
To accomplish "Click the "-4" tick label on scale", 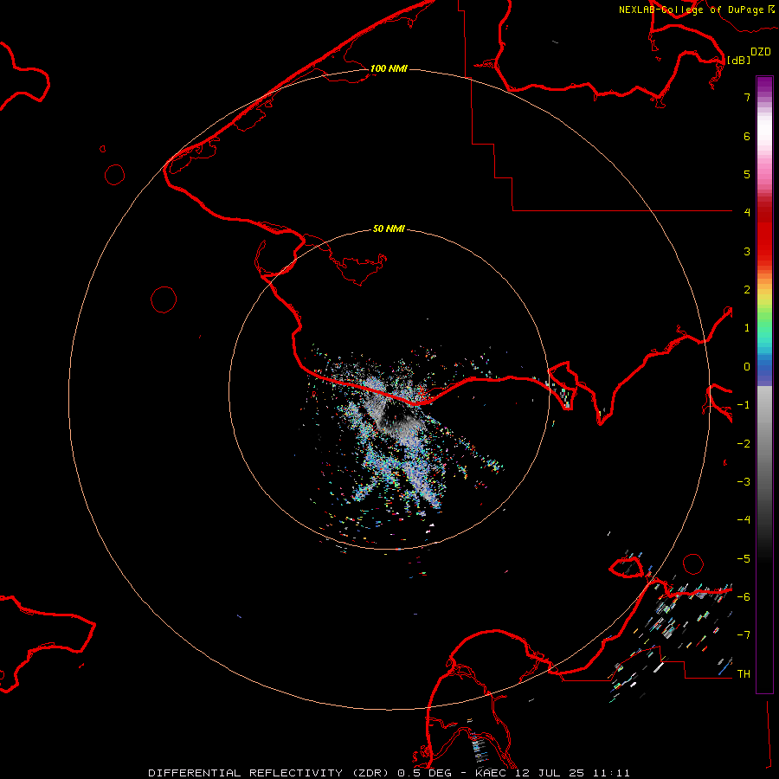I will point(744,520).
